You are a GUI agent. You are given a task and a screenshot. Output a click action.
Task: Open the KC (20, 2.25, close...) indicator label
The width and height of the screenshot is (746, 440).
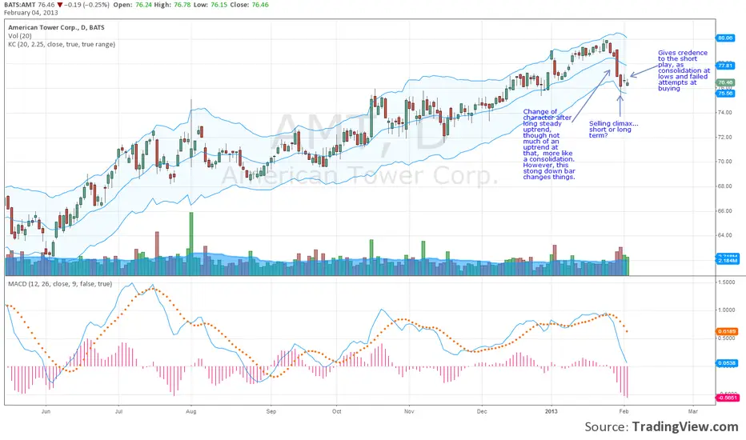[62, 44]
